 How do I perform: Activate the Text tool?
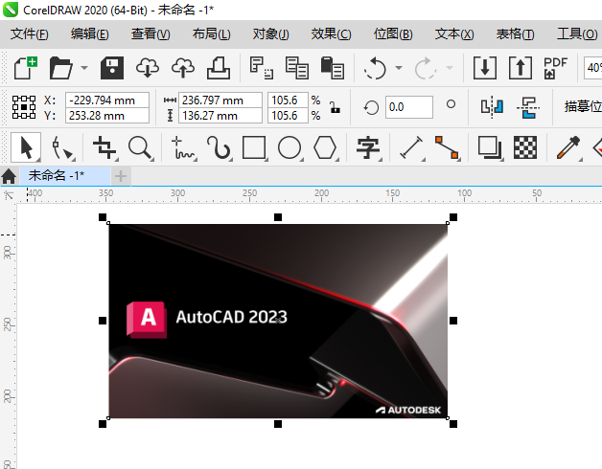pyautogui.click(x=367, y=147)
